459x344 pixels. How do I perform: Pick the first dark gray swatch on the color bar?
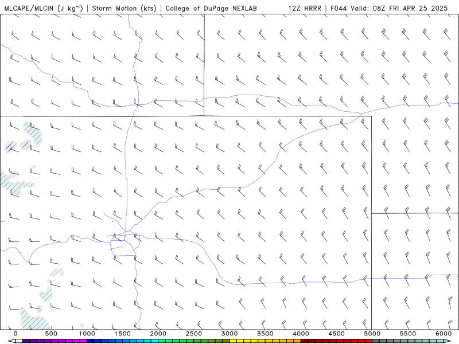point(376,341)
